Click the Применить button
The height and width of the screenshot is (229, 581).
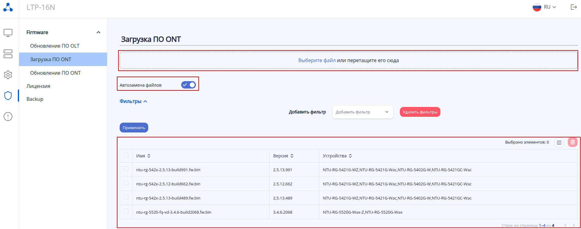pos(134,128)
